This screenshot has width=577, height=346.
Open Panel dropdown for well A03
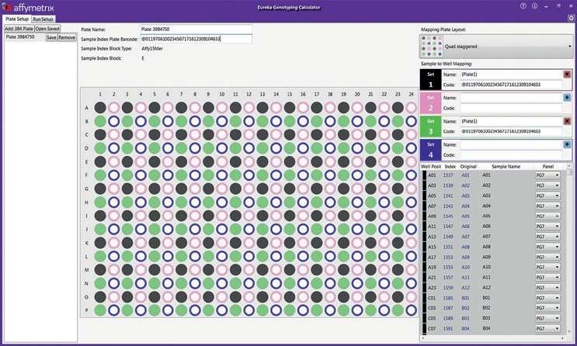pyautogui.click(x=547, y=185)
